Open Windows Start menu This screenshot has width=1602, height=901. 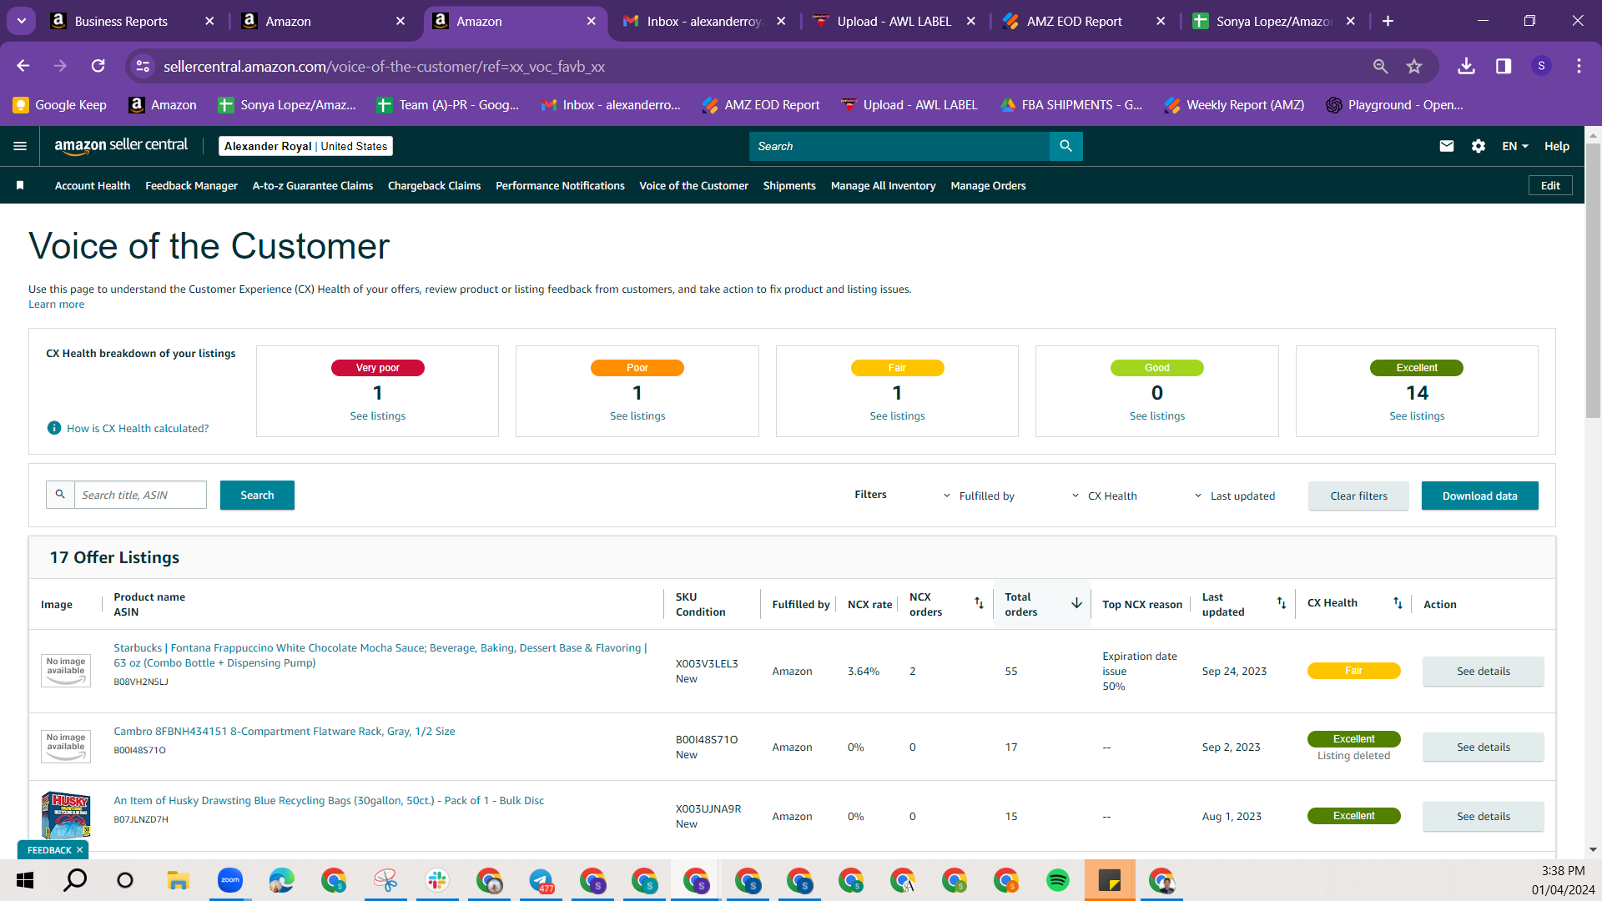coord(24,880)
